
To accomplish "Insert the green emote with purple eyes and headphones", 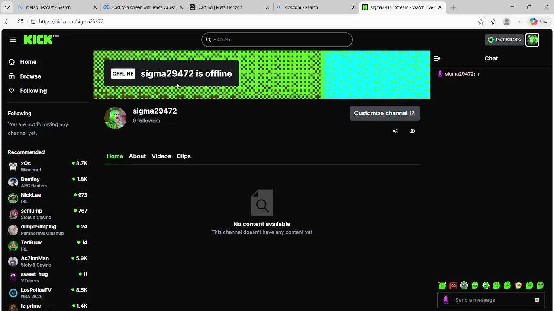I will [x=464, y=286].
